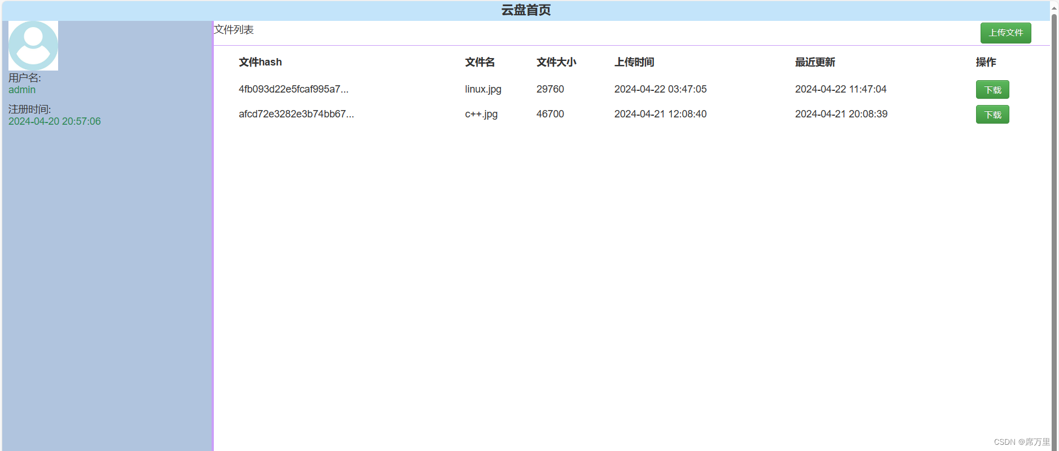Click the 文件列表 heading
This screenshot has height=451, width=1059.
234,29
